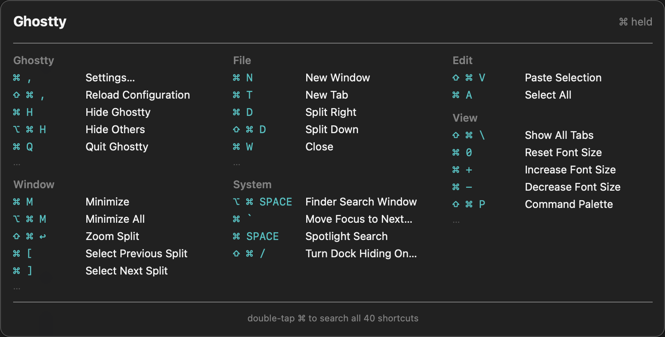The height and width of the screenshot is (337, 665).
Task: Pick the 'Reset Font Size' entry
Action: 563,152
